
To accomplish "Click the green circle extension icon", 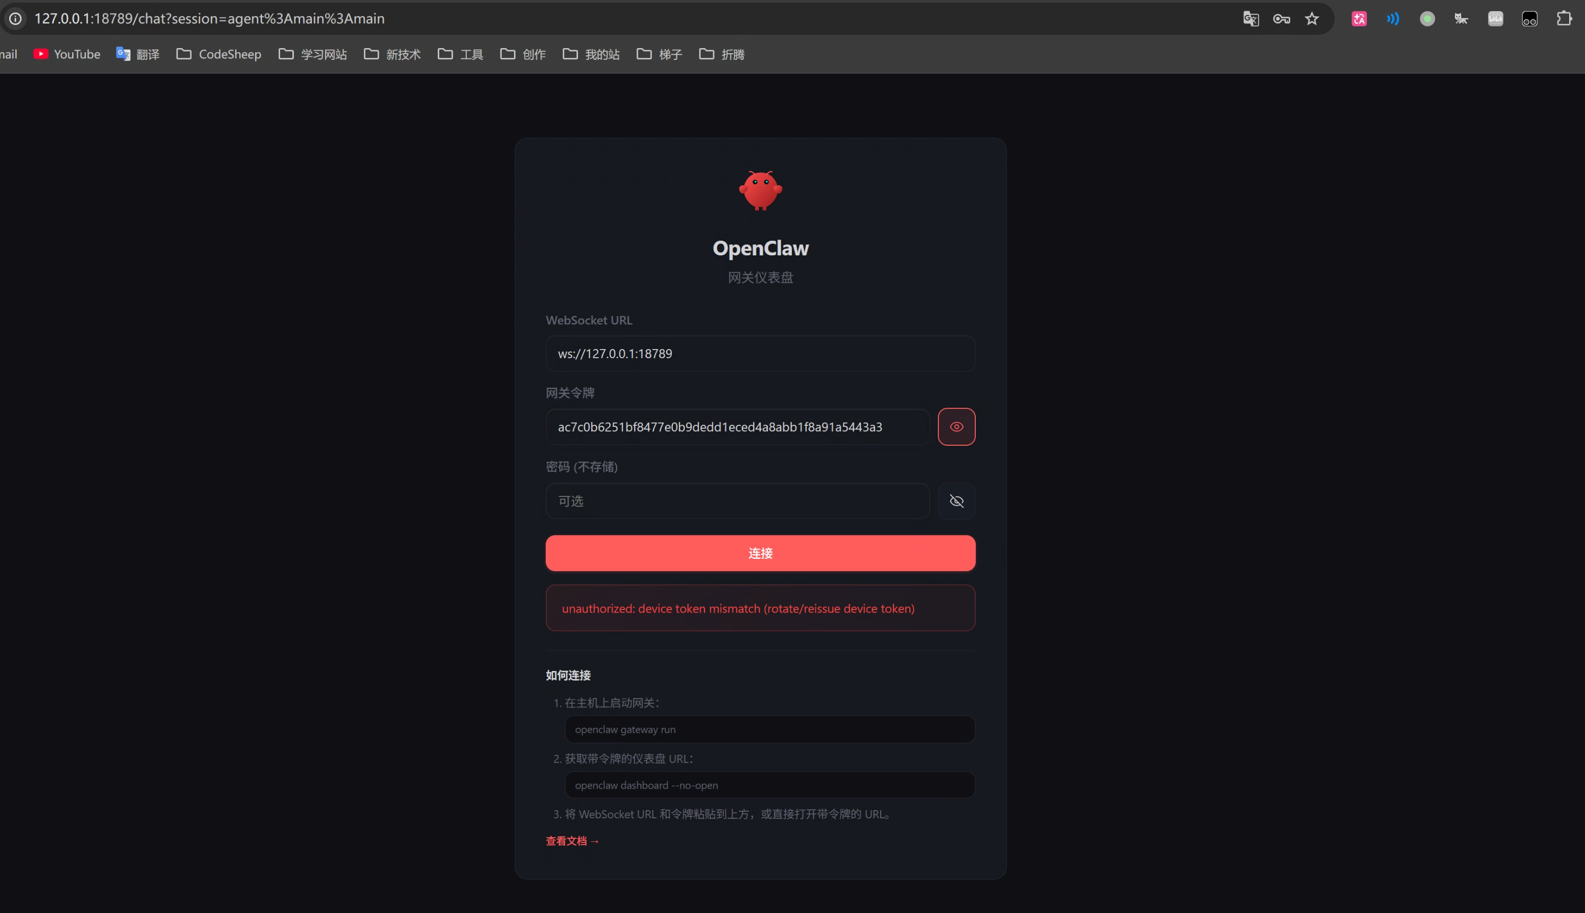I will [x=1427, y=19].
